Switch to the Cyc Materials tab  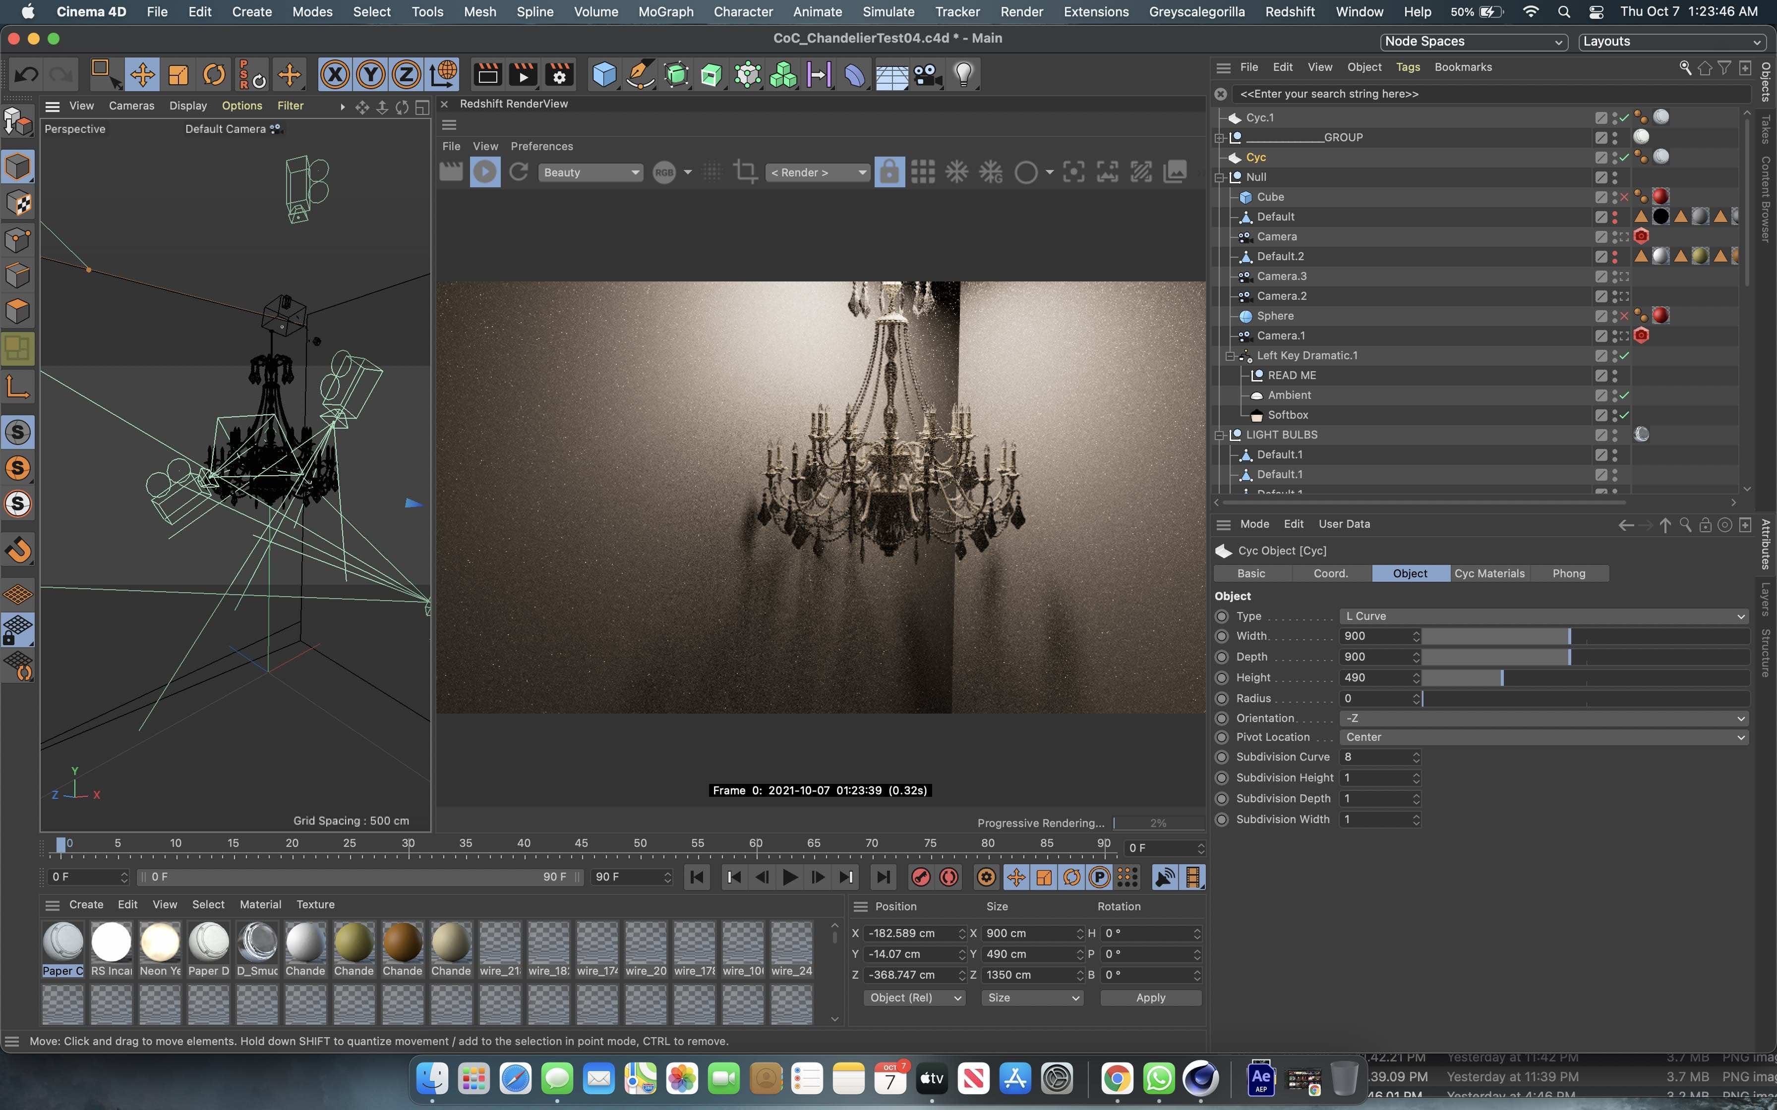(x=1489, y=573)
